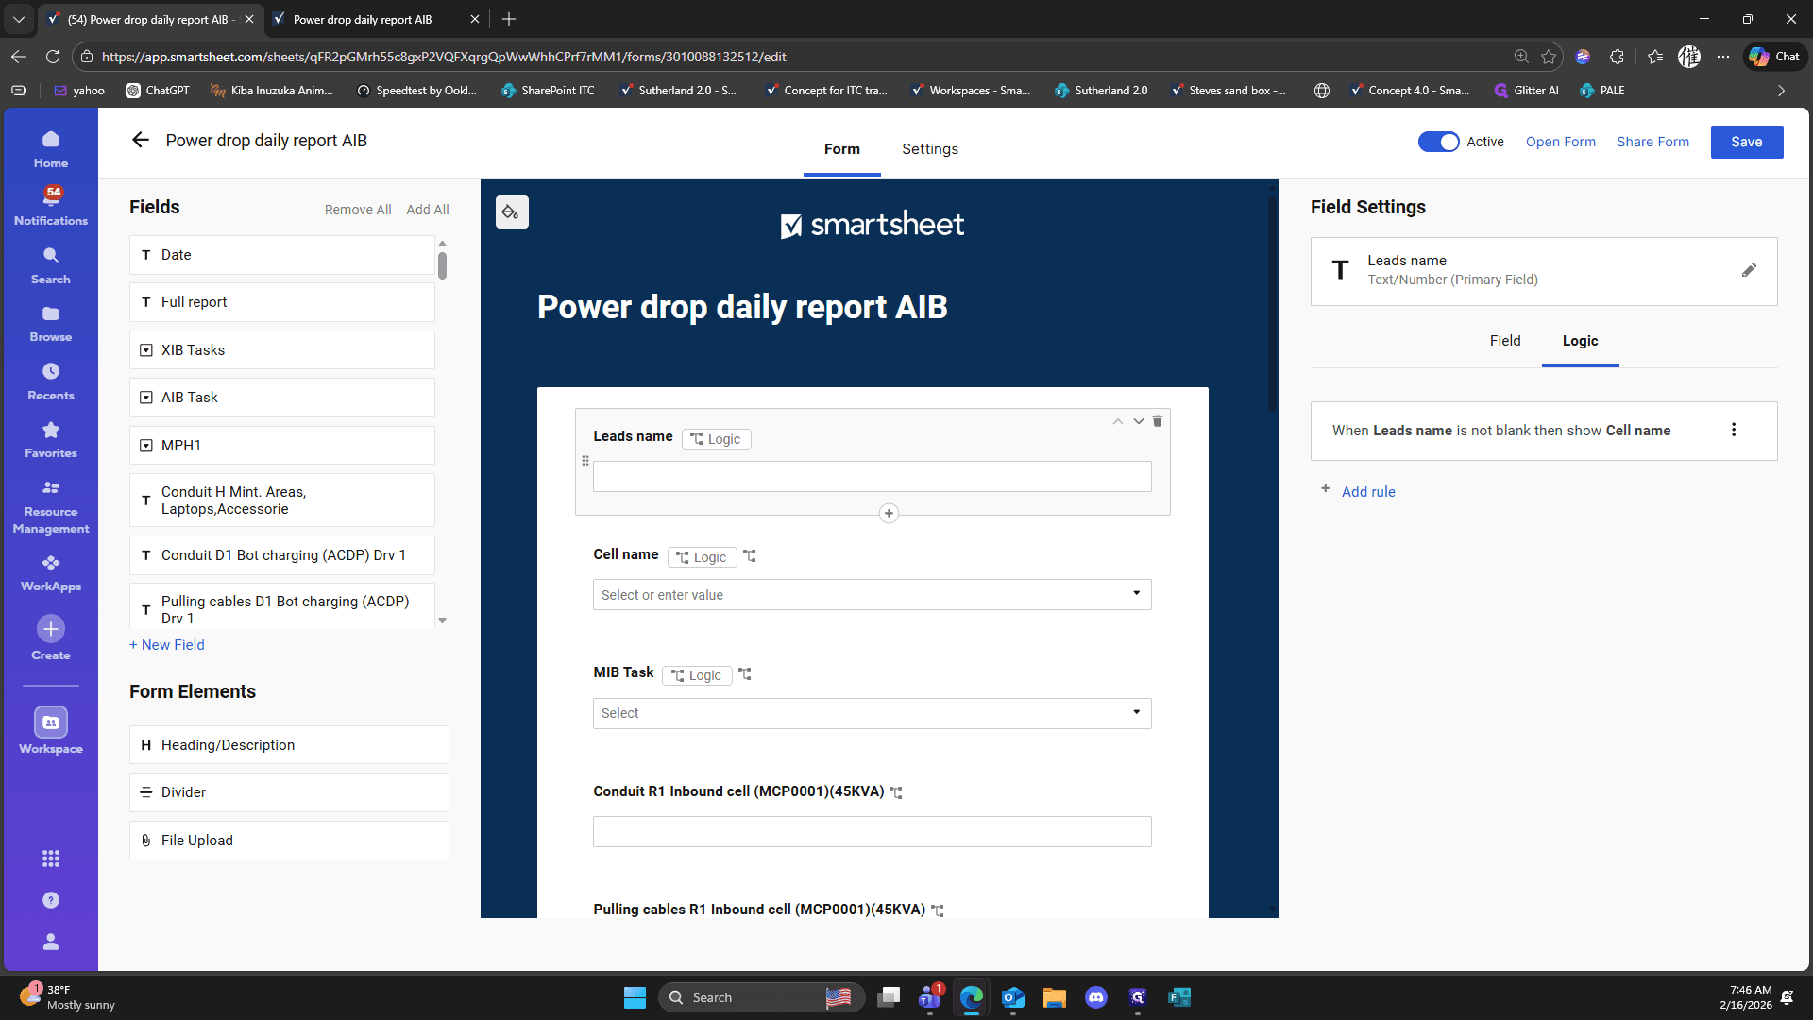This screenshot has width=1813, height=1020.
Task: Click the Logic badge next to Cell name
Action: (x=703, y=557)
